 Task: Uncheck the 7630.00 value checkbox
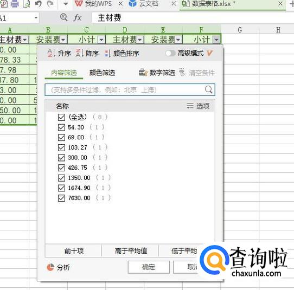point(61,198)
